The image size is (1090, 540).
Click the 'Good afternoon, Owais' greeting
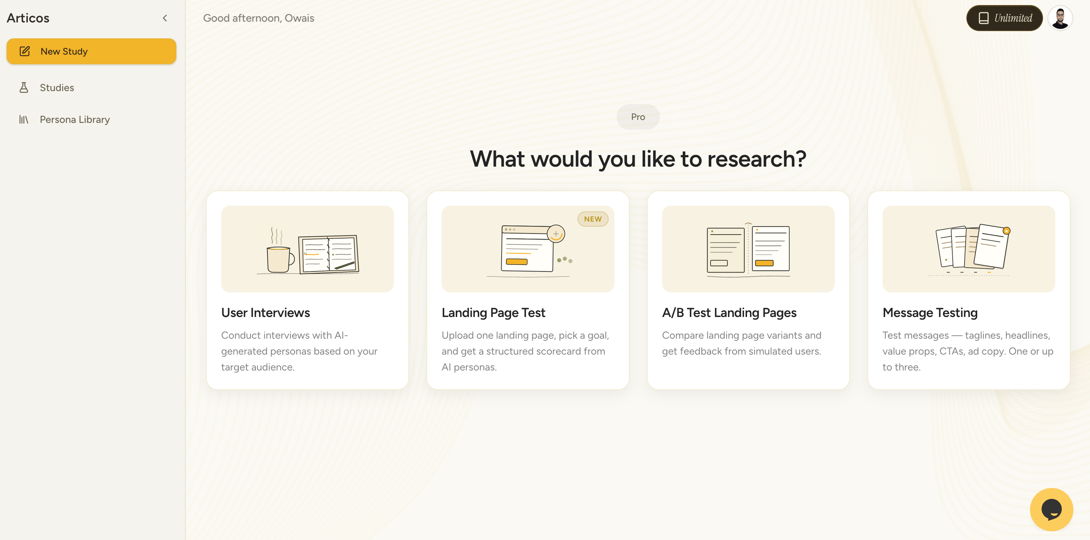(258, 18)
